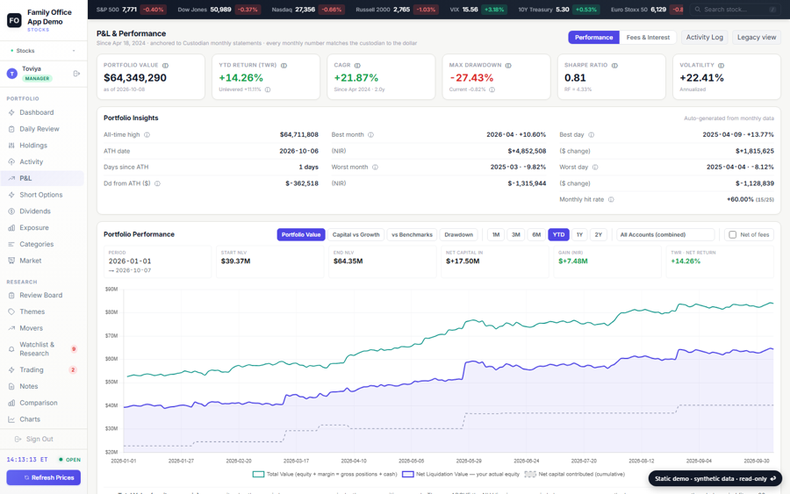Screen dimensions: 790x494
Task: Open the Comparison icon
Action: click(11, 403)
